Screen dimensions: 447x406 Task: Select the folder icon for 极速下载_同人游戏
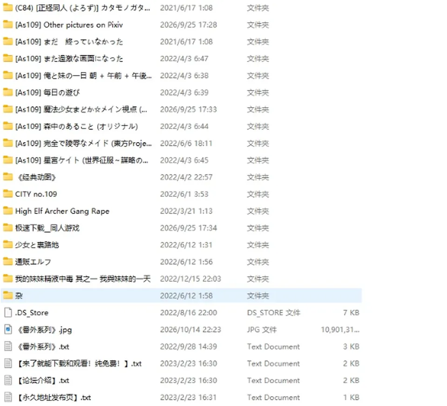[x=8, y=228]
